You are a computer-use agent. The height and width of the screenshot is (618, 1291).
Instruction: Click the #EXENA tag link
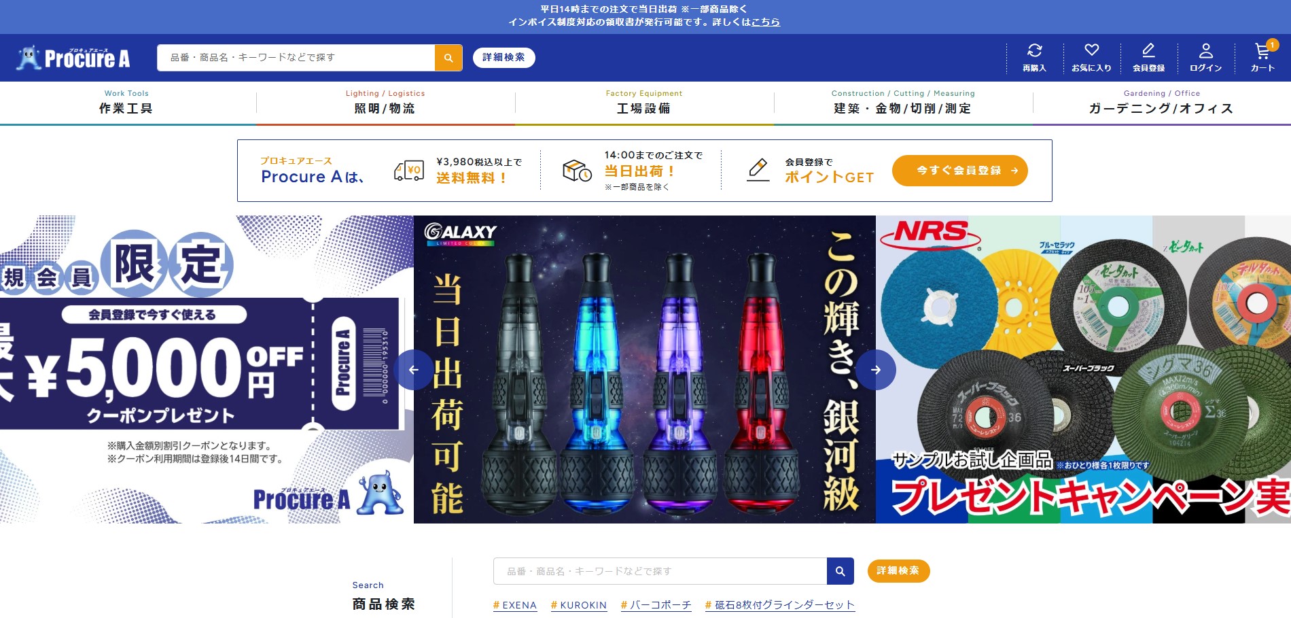pyautogui.click(x=515, y=605)
